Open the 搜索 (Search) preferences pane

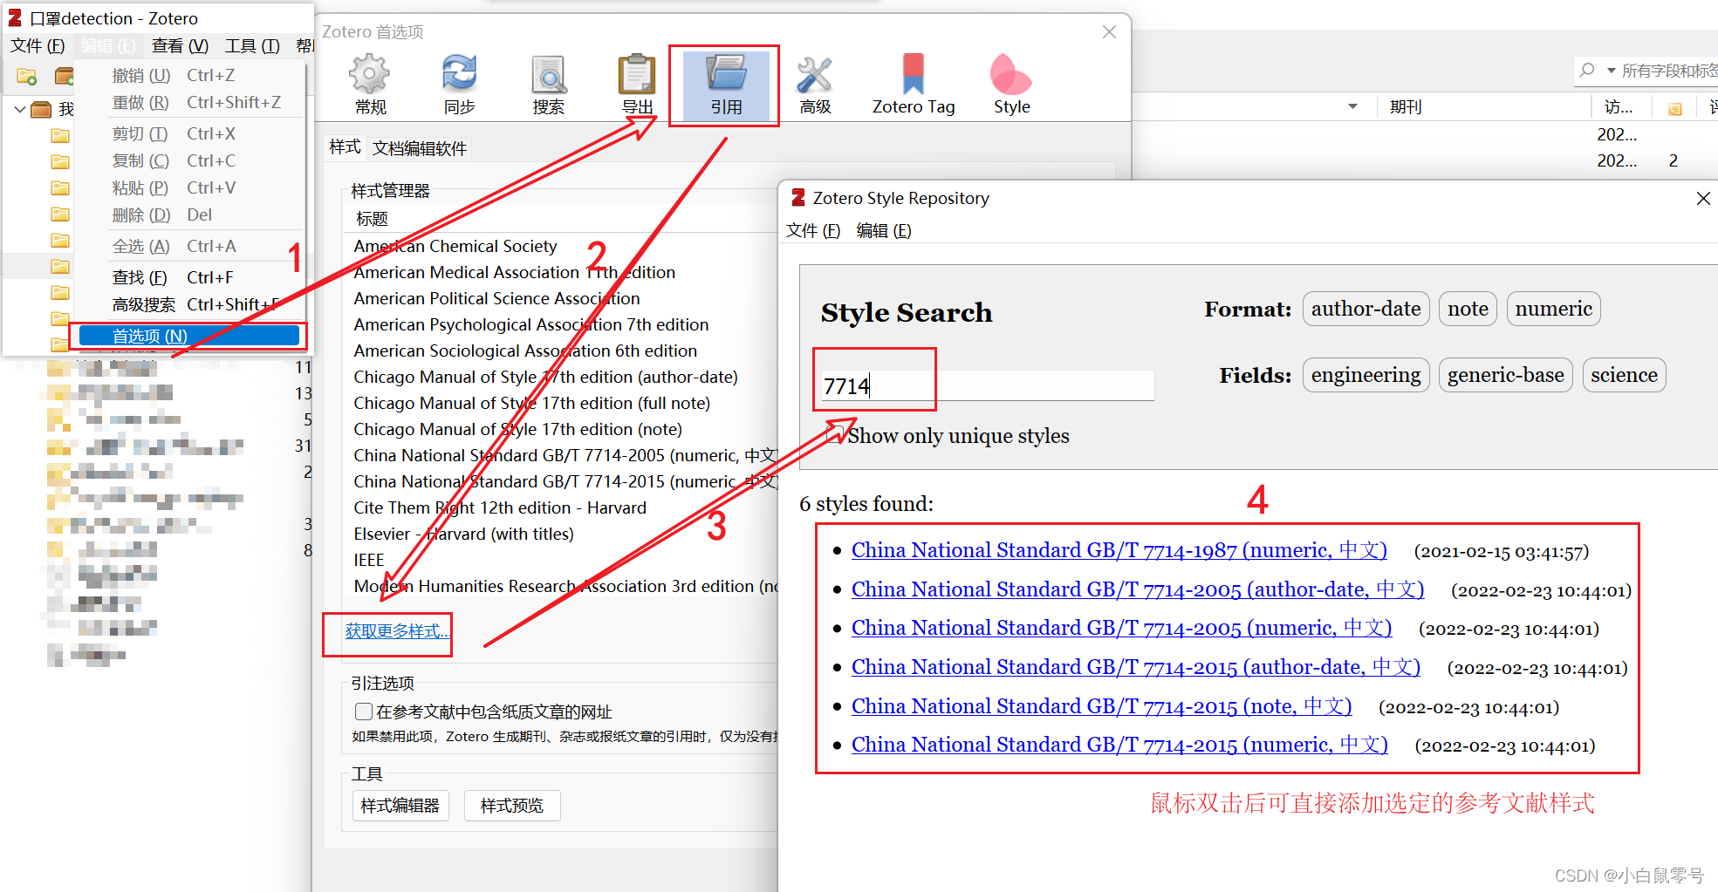point(548,85)
